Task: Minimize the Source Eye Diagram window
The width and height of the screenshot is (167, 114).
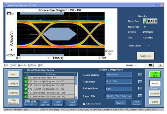Action: pyautogui.click(x=155, y=5)
